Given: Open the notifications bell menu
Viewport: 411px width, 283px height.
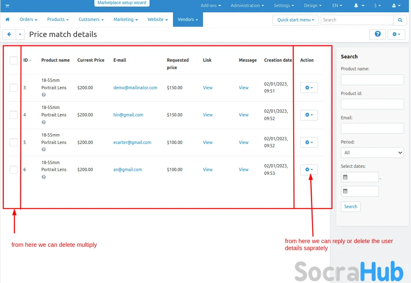Looking at the screenshot, I should (359, 6).
